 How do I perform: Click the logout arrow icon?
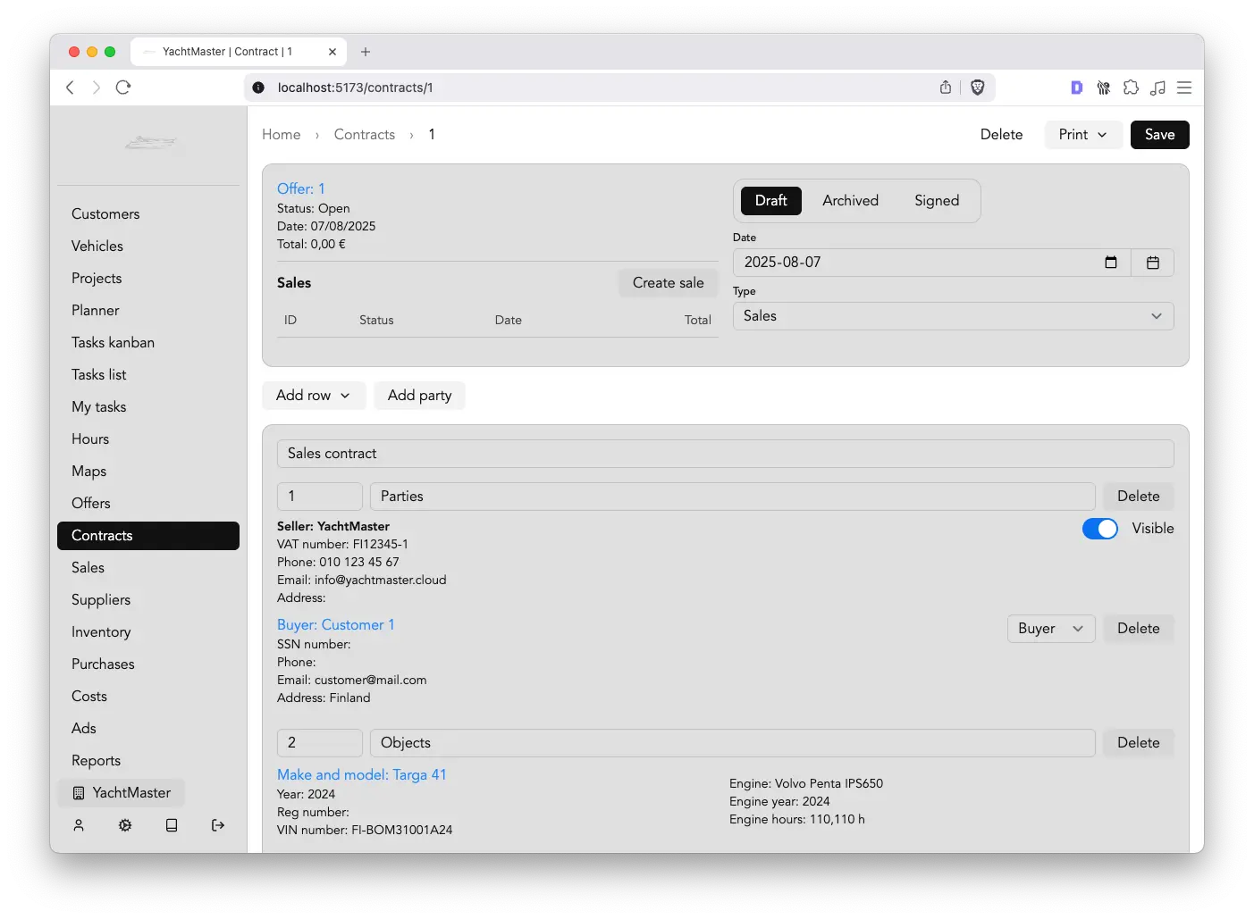(x=218, y=825)
